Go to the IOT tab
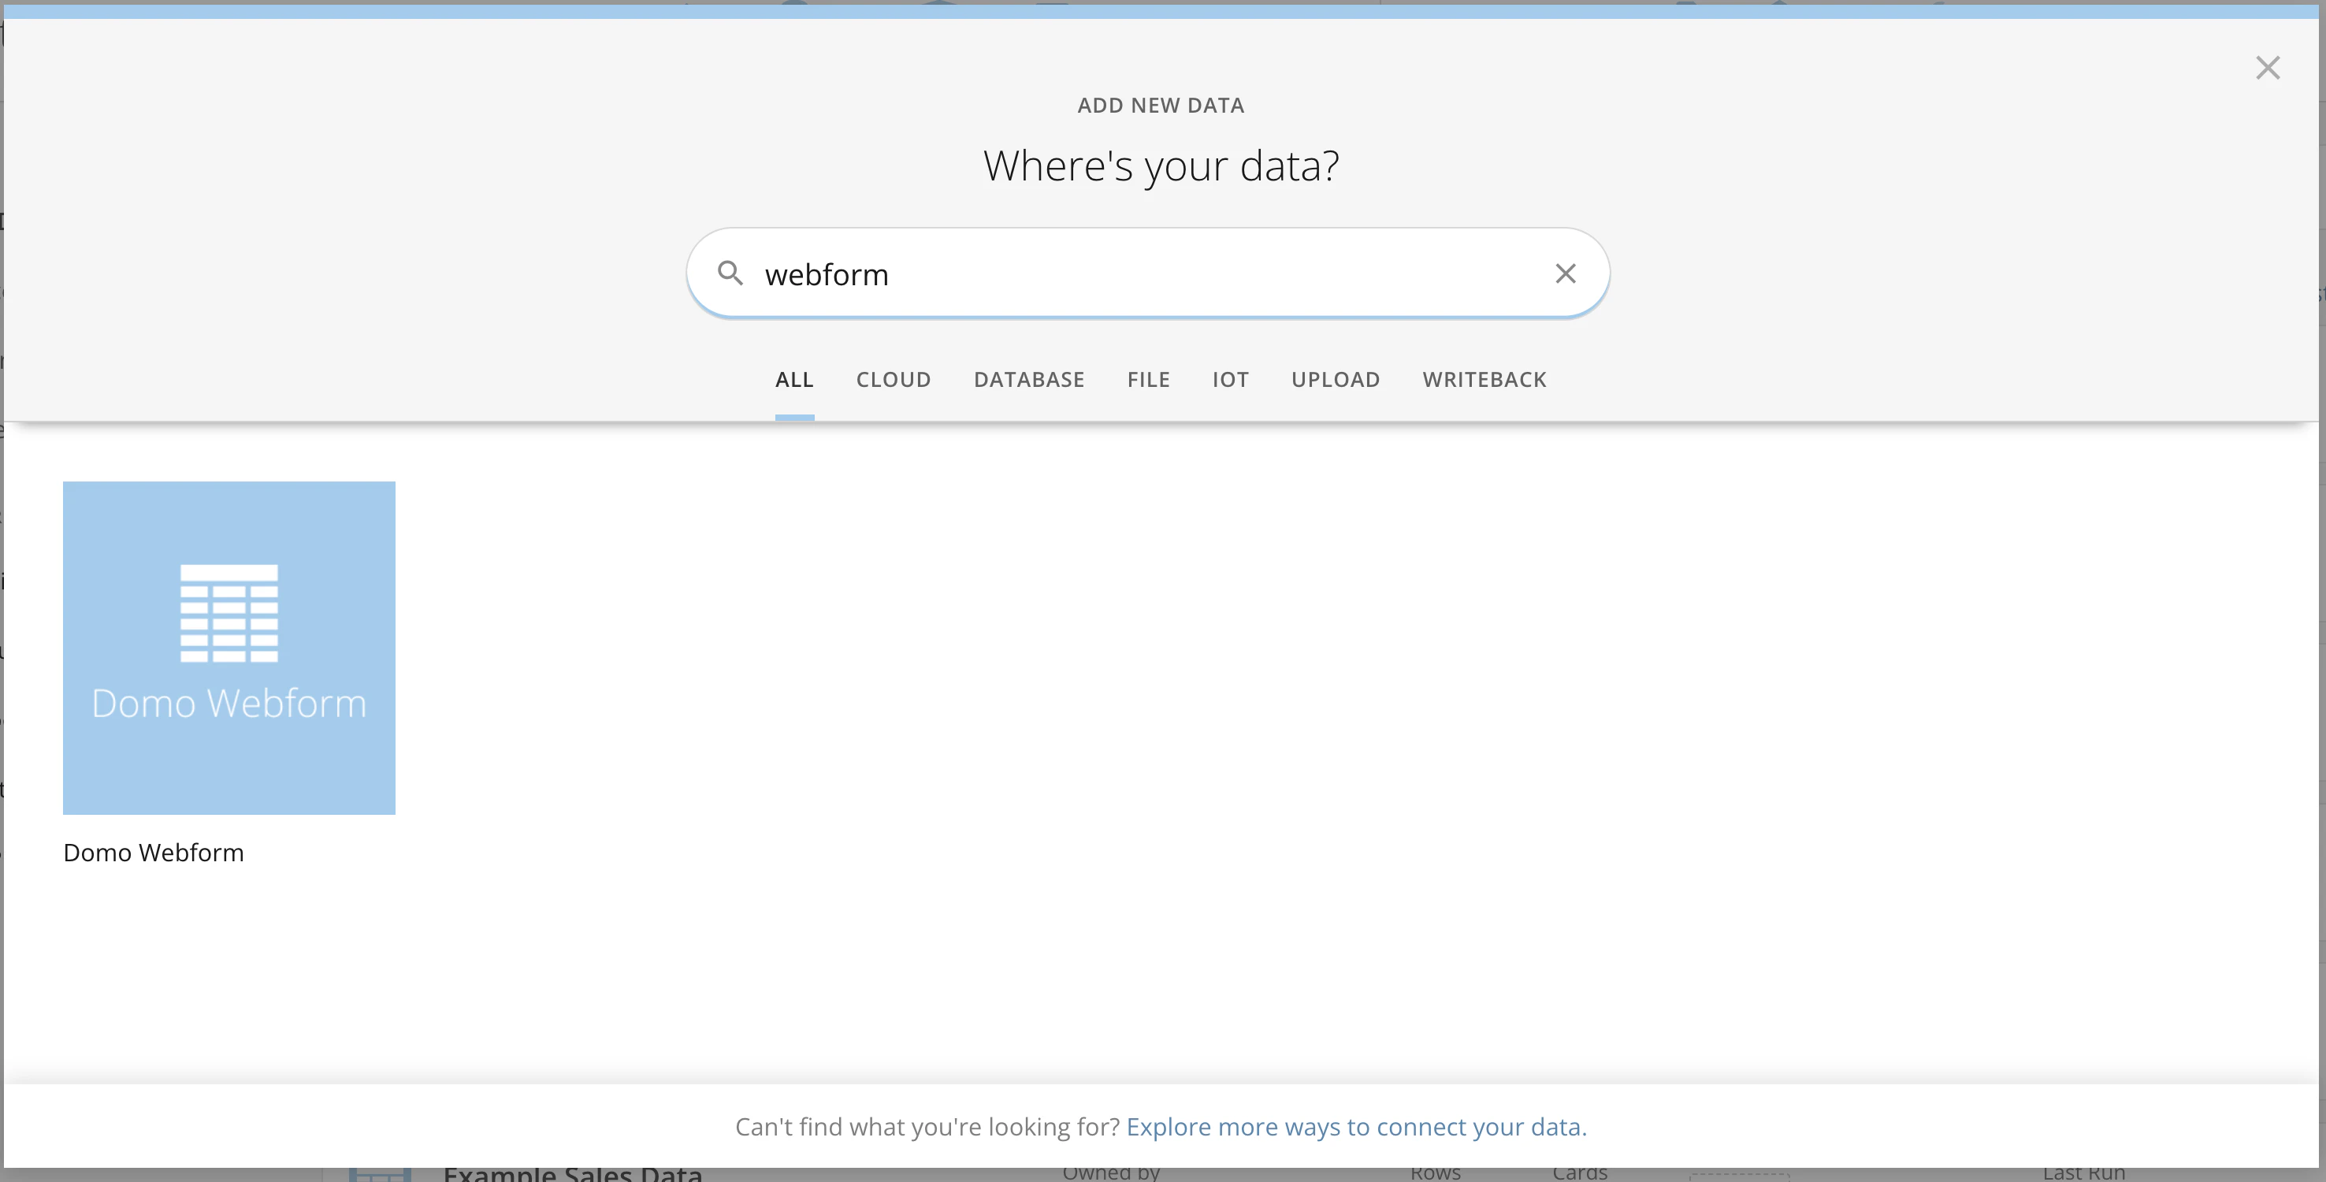2326x1182 pixels. point(1230,380)
